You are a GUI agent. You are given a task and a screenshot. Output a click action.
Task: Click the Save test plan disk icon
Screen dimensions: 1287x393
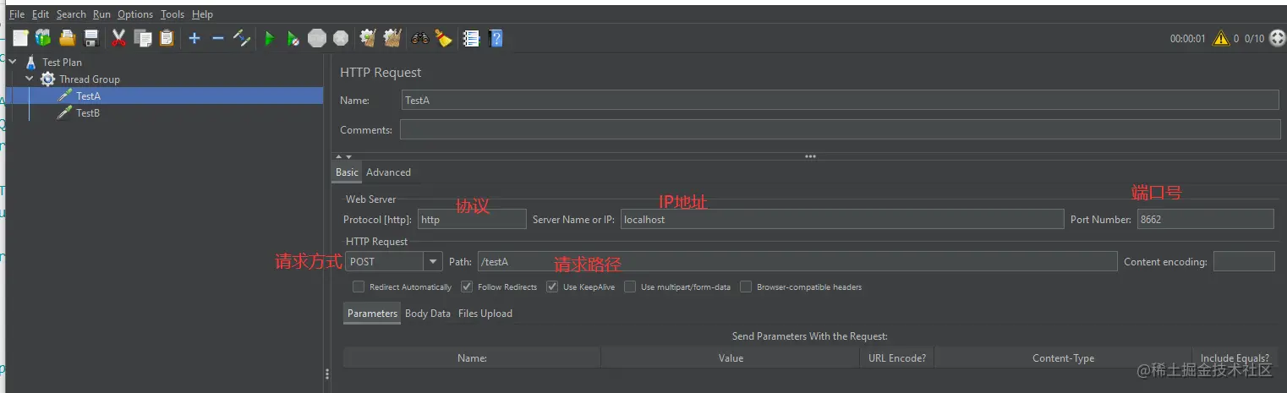pos(91,38)
